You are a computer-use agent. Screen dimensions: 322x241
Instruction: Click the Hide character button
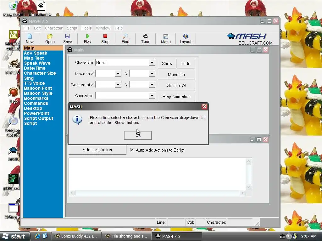(186, 63)
